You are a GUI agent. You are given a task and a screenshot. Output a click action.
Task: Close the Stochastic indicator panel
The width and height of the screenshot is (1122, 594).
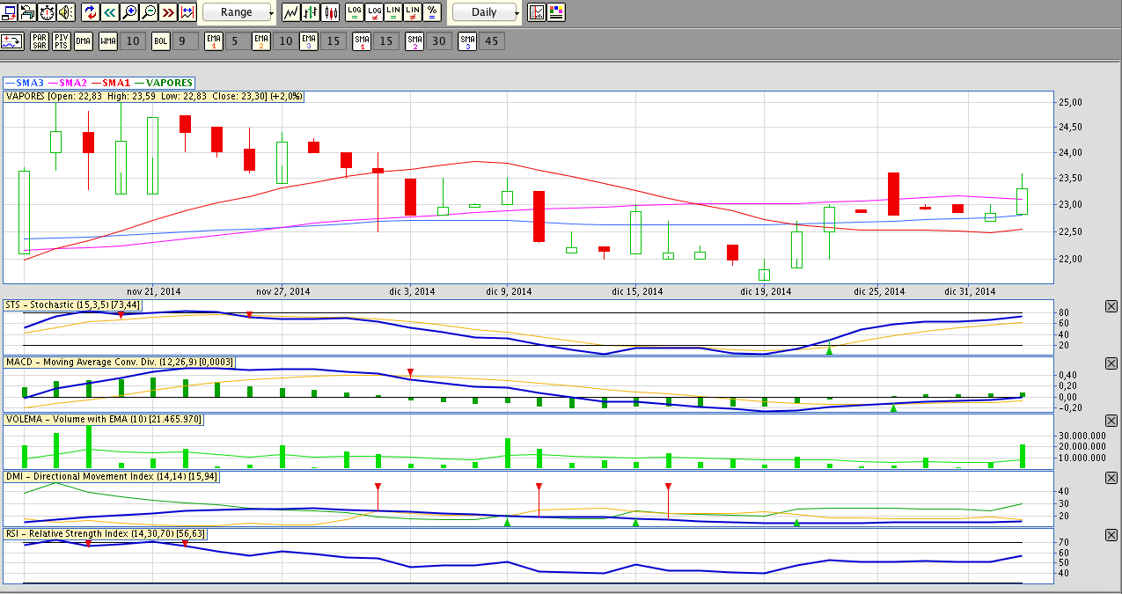tap(1111, 306)
